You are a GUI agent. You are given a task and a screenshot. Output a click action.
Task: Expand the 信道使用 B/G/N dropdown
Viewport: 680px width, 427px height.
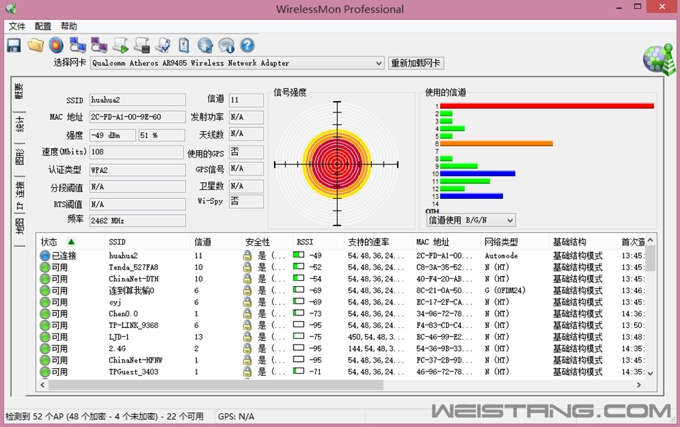[470, 220]
